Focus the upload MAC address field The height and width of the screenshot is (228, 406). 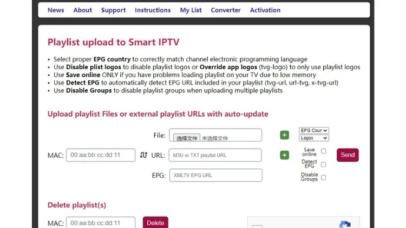click(101, 155)
